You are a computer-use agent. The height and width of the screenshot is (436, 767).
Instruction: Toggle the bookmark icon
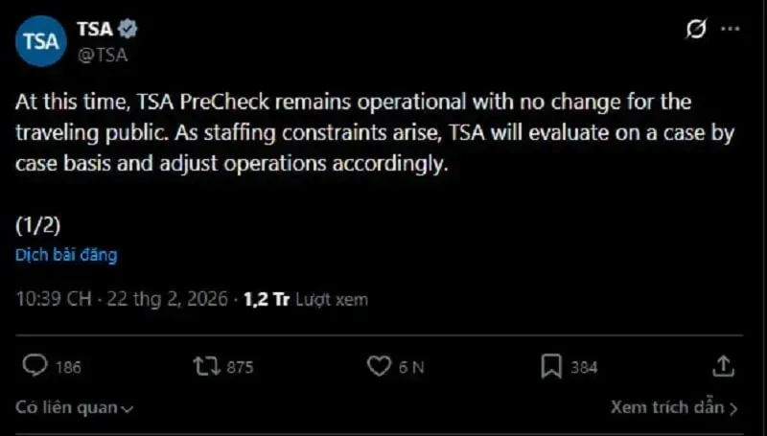point(551,366)
